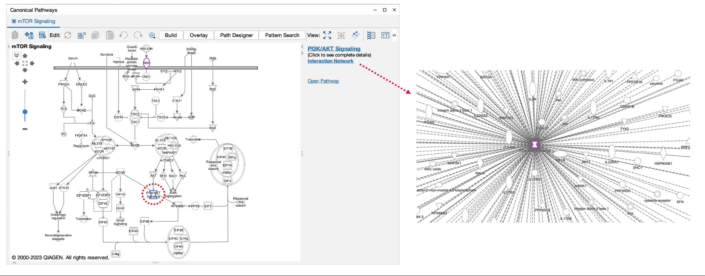Click the blue zoom slider handle
Screen dimensions: 705x276
click(25, 112)
